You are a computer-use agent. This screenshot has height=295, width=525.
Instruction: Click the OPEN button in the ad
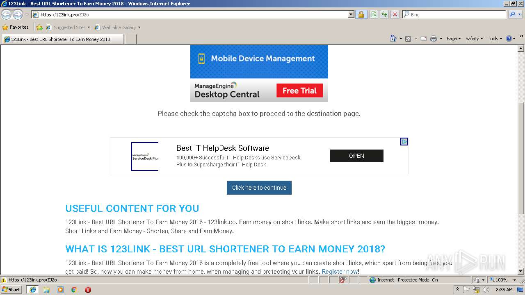click(356, 156)
